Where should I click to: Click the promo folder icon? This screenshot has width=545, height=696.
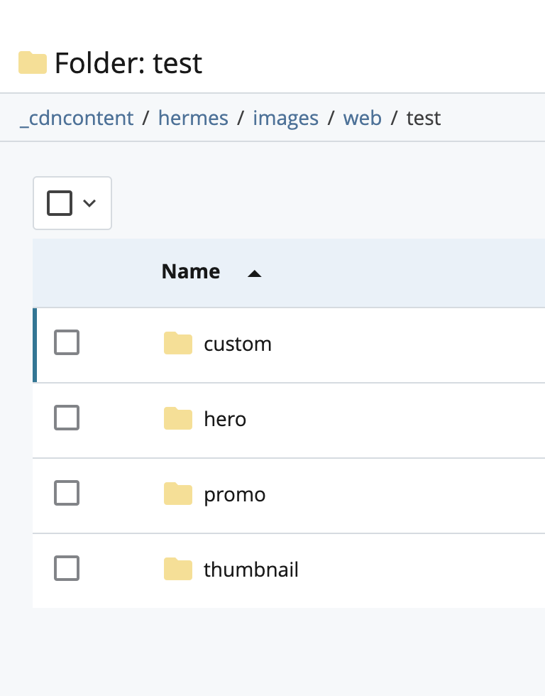coord(178,494)
